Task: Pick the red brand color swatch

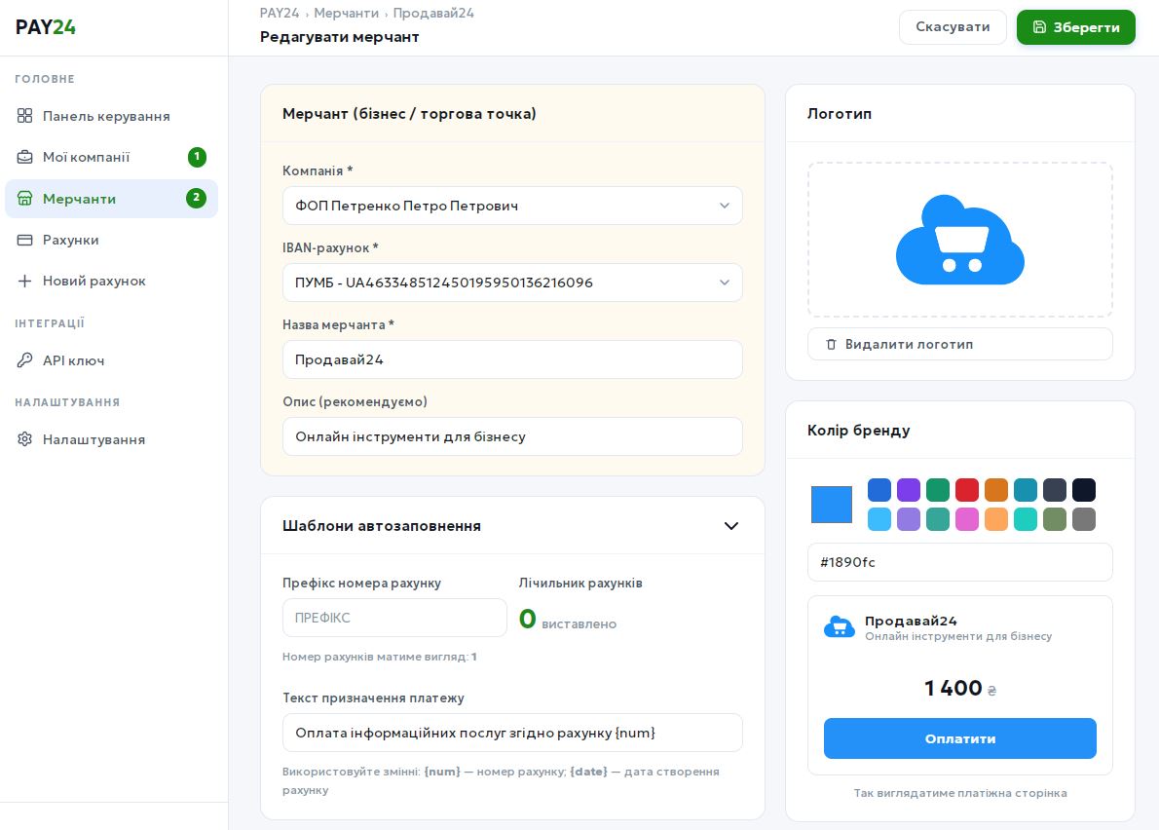Action: (967, 490)
